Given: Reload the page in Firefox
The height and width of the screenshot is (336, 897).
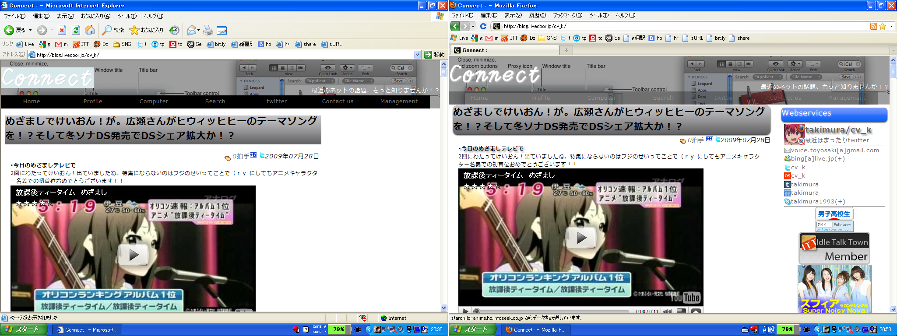Looking at the screenshot, I should tap(483, 26).
